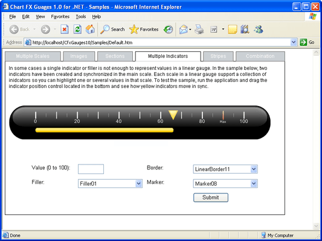Click the Research books icon

[245, 30]
